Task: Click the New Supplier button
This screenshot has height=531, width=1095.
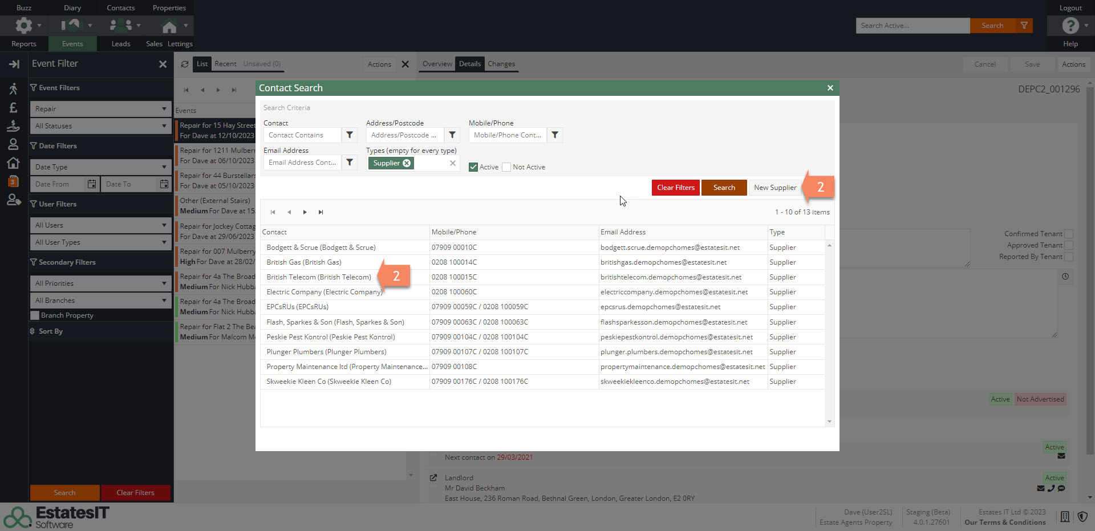Action: [774, 188]
